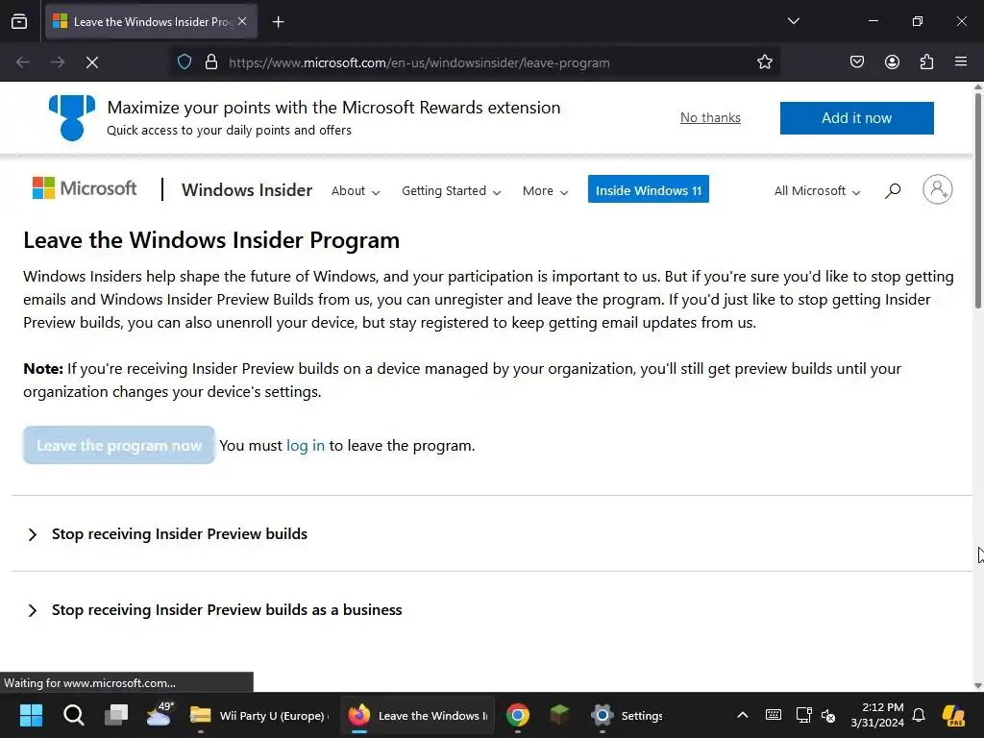The width and height of the screenshot is (984, 738).
Task: Stop loading the page
Action: (91, 62)
